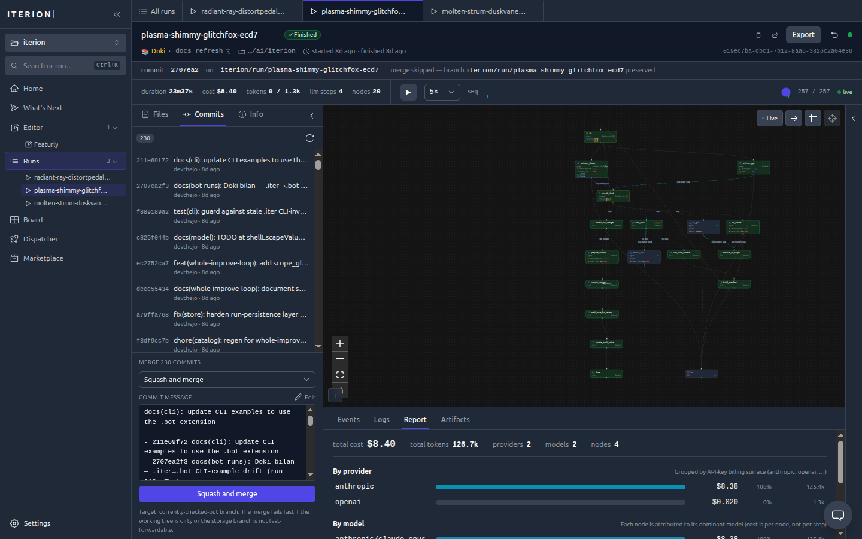
Task: Click the undo arrow icon beside Export
Action: [x=834, y=35]
